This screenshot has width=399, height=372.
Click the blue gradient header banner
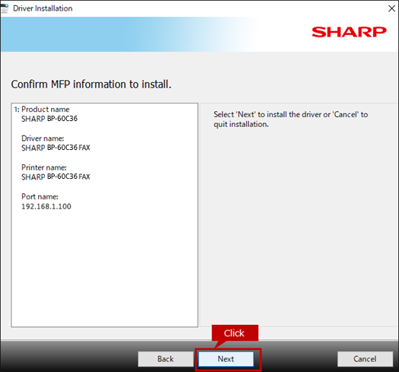tap(127, 34)
